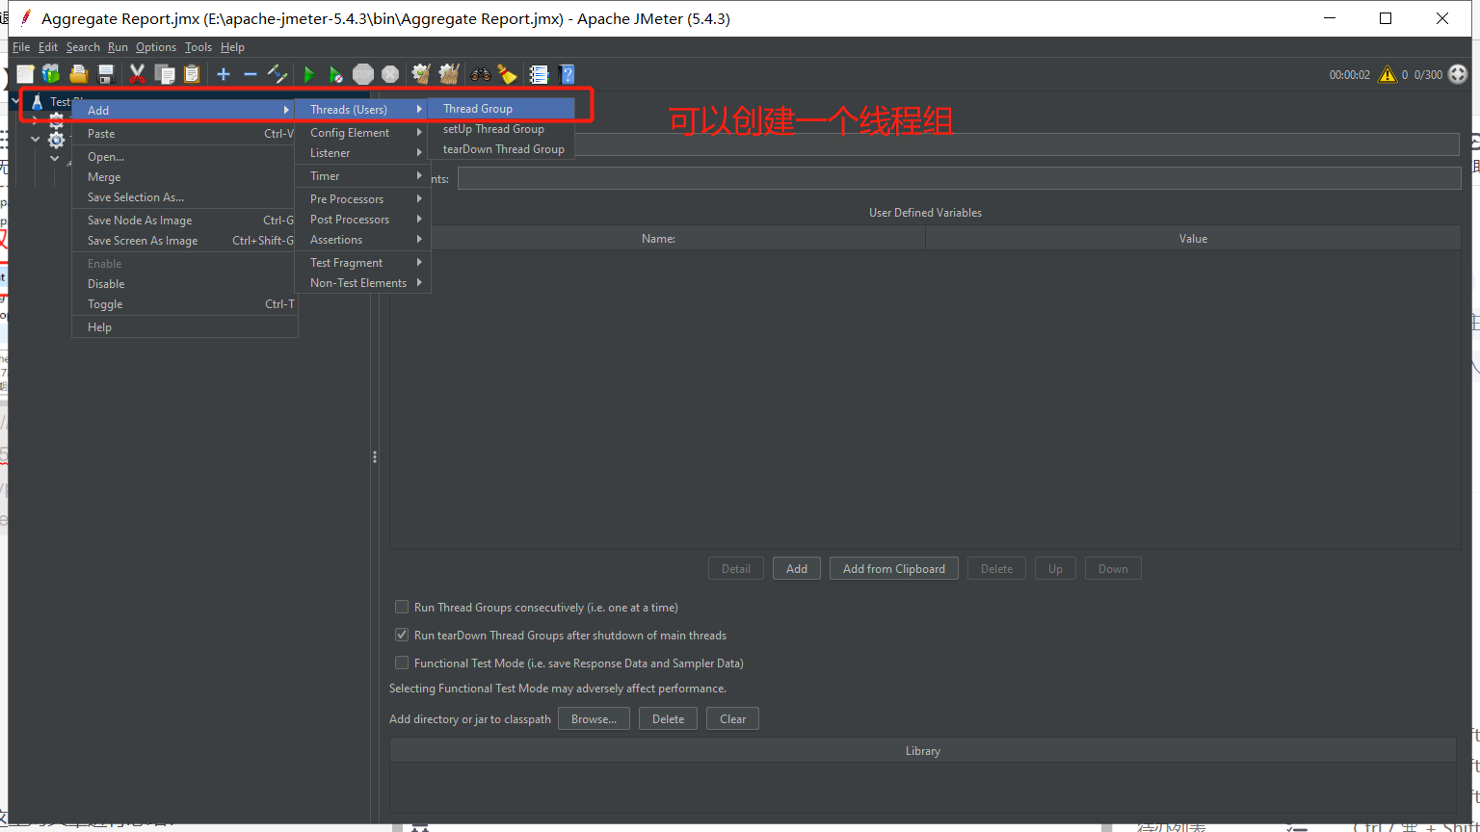Open the Test Fragment submenu
The image size is (1480, 832).
362,263
